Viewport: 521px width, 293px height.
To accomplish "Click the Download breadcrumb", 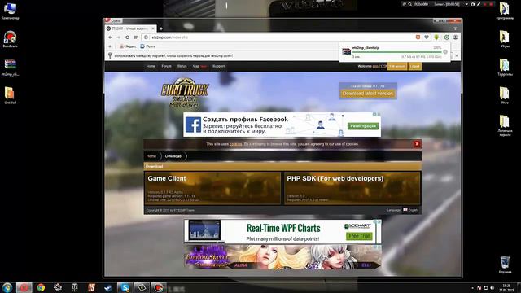I will [x=173, y=156].
